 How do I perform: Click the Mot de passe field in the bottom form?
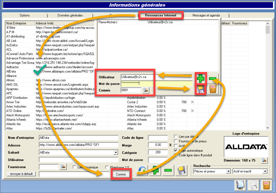(x=158, y=160)
